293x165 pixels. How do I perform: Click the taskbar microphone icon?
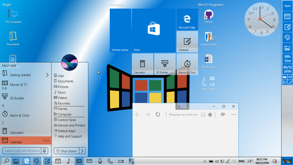(x=100, y=161)
